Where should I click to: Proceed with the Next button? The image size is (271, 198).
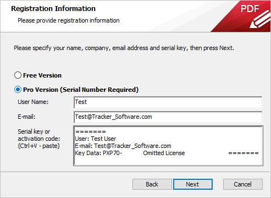point(193,184)
